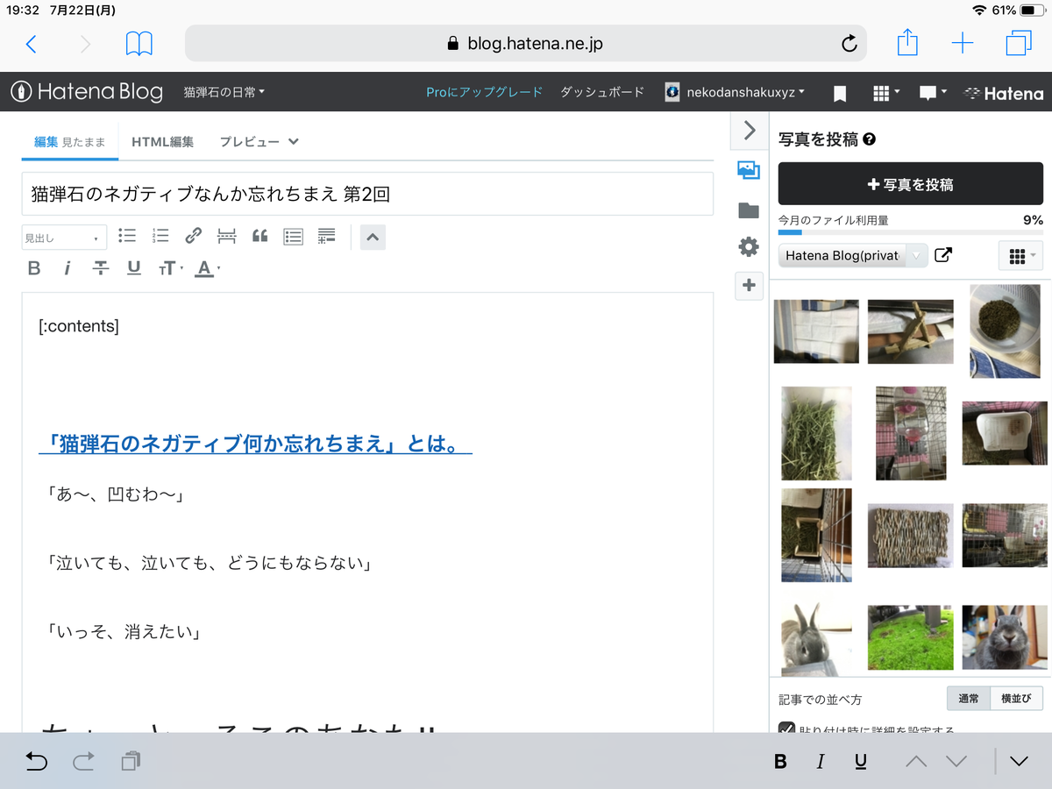
Task: Switch photo layout to 横並び
Action: click(1016, 698)
